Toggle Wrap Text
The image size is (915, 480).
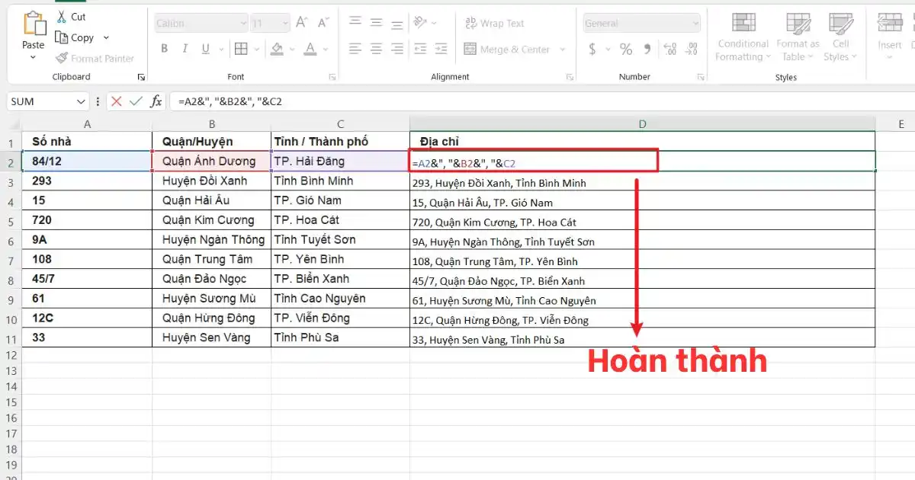(495, 24)
